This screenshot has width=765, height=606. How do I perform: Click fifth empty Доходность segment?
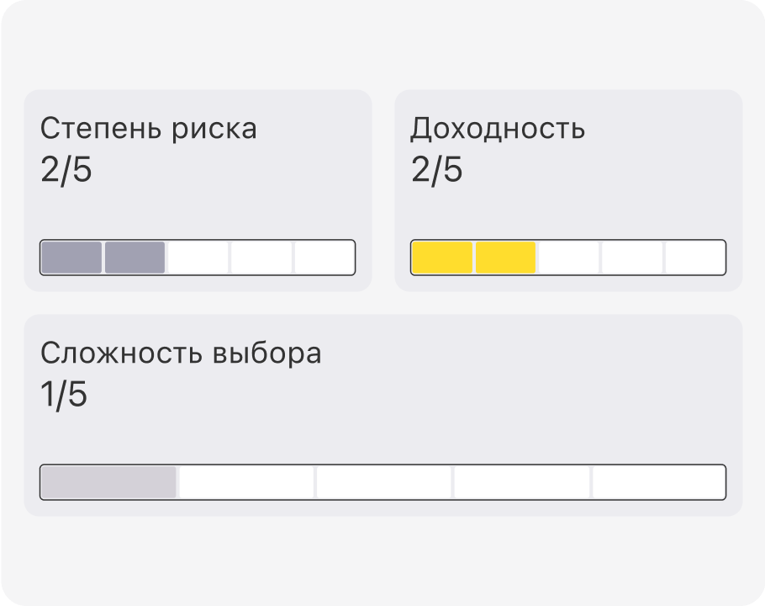point(694,258)
